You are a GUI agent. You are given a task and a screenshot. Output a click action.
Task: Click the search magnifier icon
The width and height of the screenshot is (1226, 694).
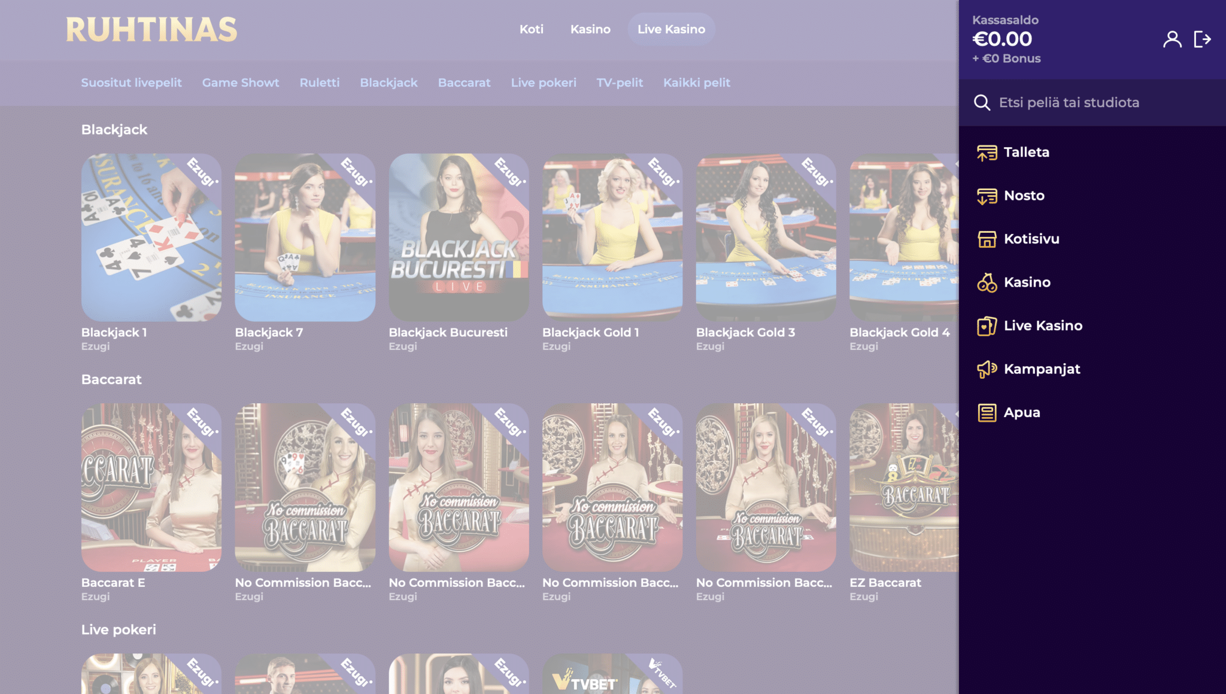[982, 103]
